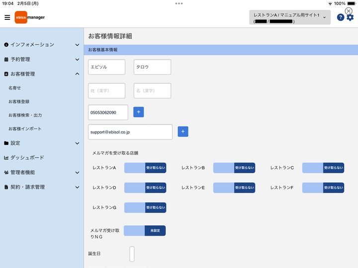This screenshot has width=358, height=268.
Task: Open the settings gear icon
Action: (350, 17)
